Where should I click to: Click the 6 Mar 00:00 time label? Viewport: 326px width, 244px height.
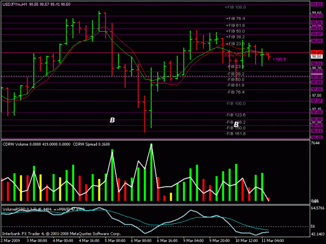[141, 241]
